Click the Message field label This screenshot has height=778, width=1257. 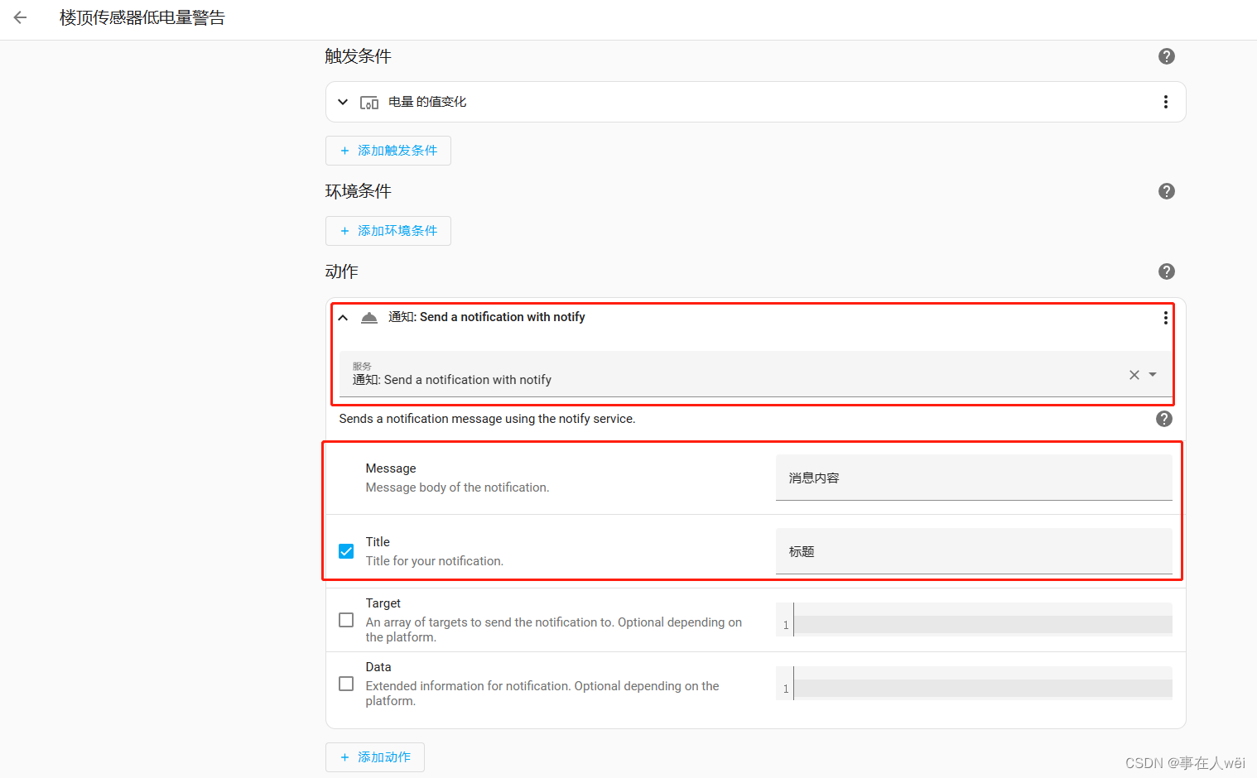point(391,468)
